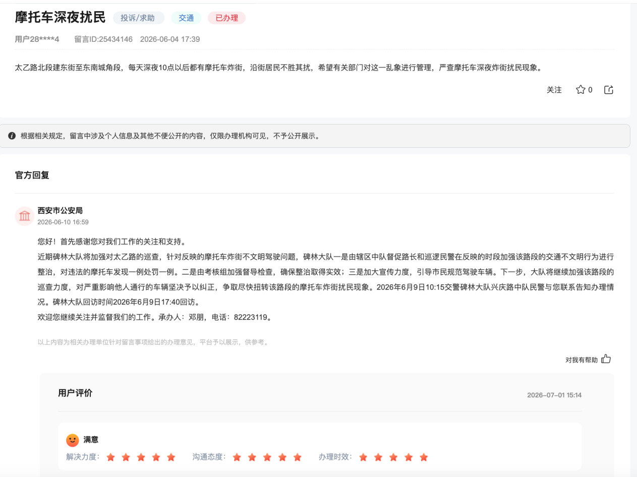Click the 交通 category tag

click(x=186, y=18)
